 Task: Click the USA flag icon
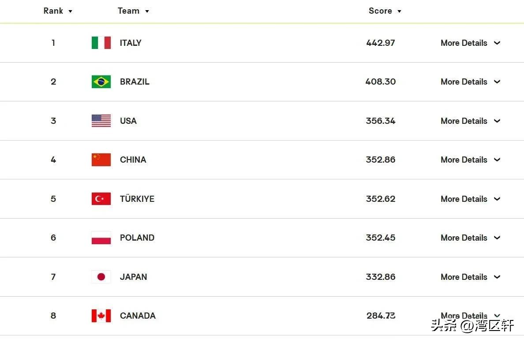(x=101, y=121)
